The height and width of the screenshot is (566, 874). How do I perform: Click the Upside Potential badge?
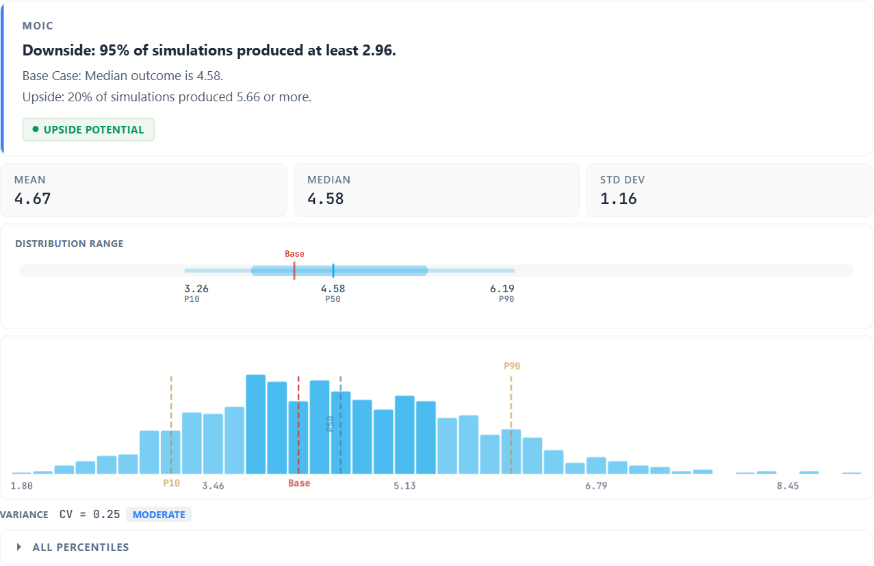[x=88, y=129]
